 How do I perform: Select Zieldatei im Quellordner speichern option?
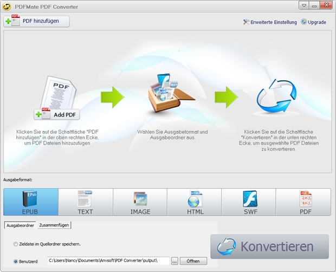16,244
